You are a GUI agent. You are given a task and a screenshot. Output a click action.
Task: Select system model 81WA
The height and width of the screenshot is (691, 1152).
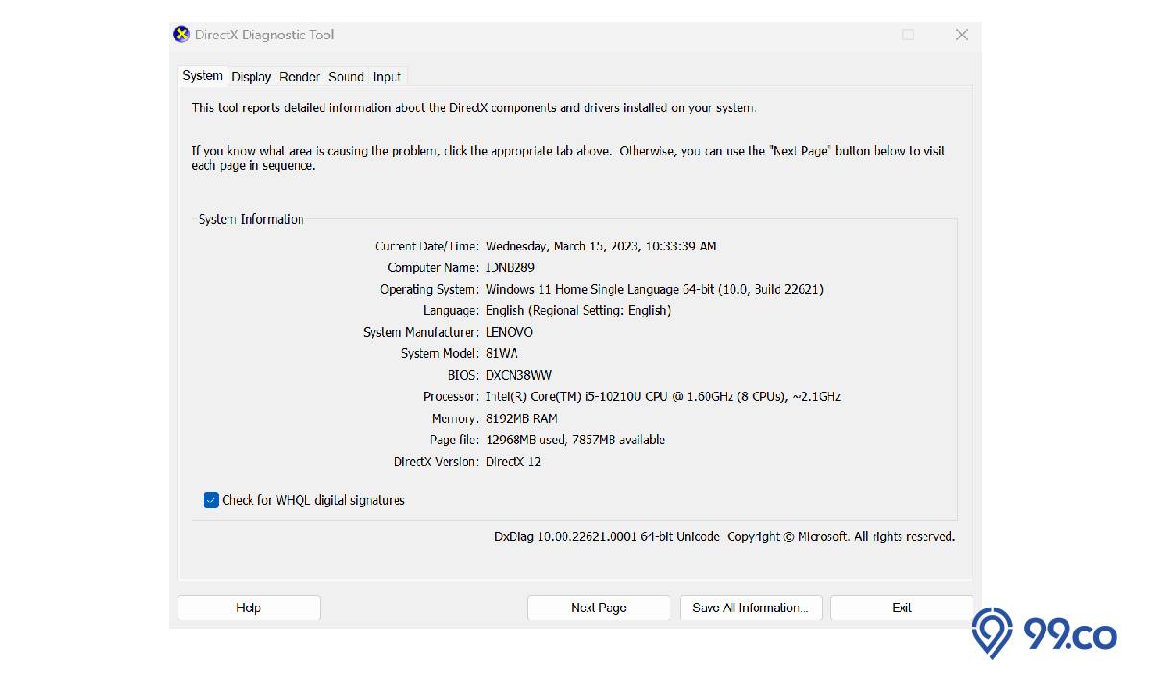coord(502,353)
